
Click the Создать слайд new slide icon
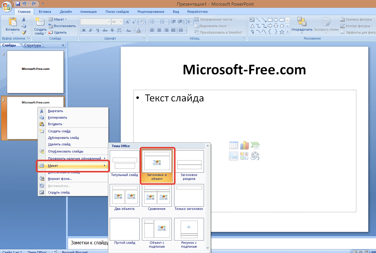tap(40, 22)
